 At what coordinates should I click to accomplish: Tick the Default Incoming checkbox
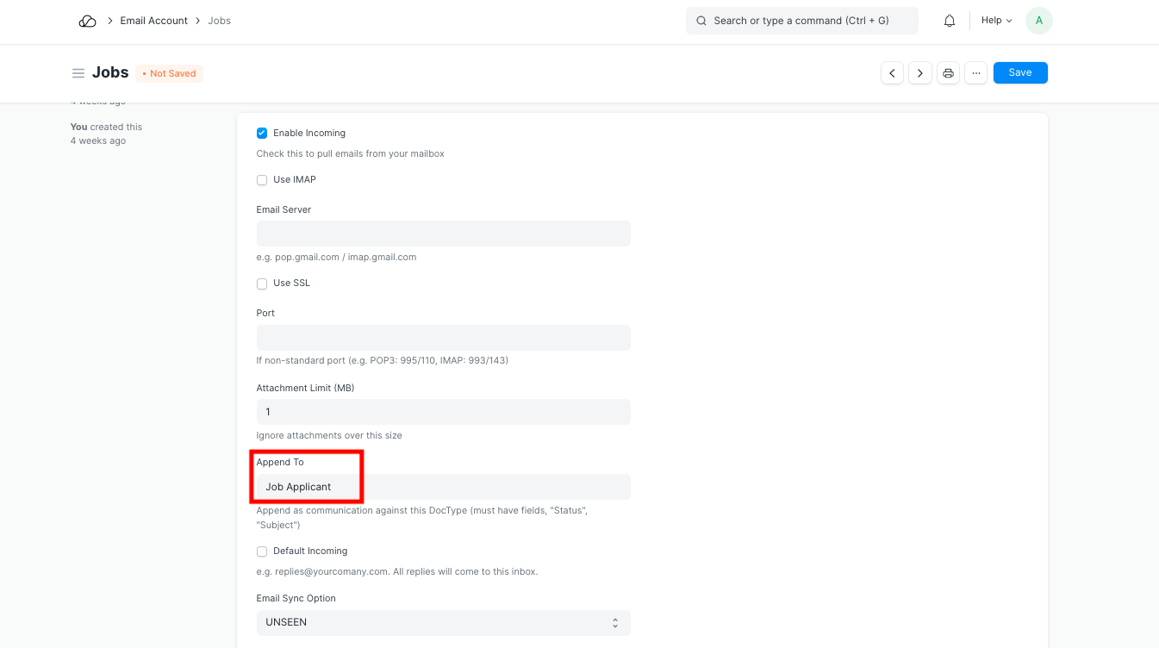coord(262,551)
